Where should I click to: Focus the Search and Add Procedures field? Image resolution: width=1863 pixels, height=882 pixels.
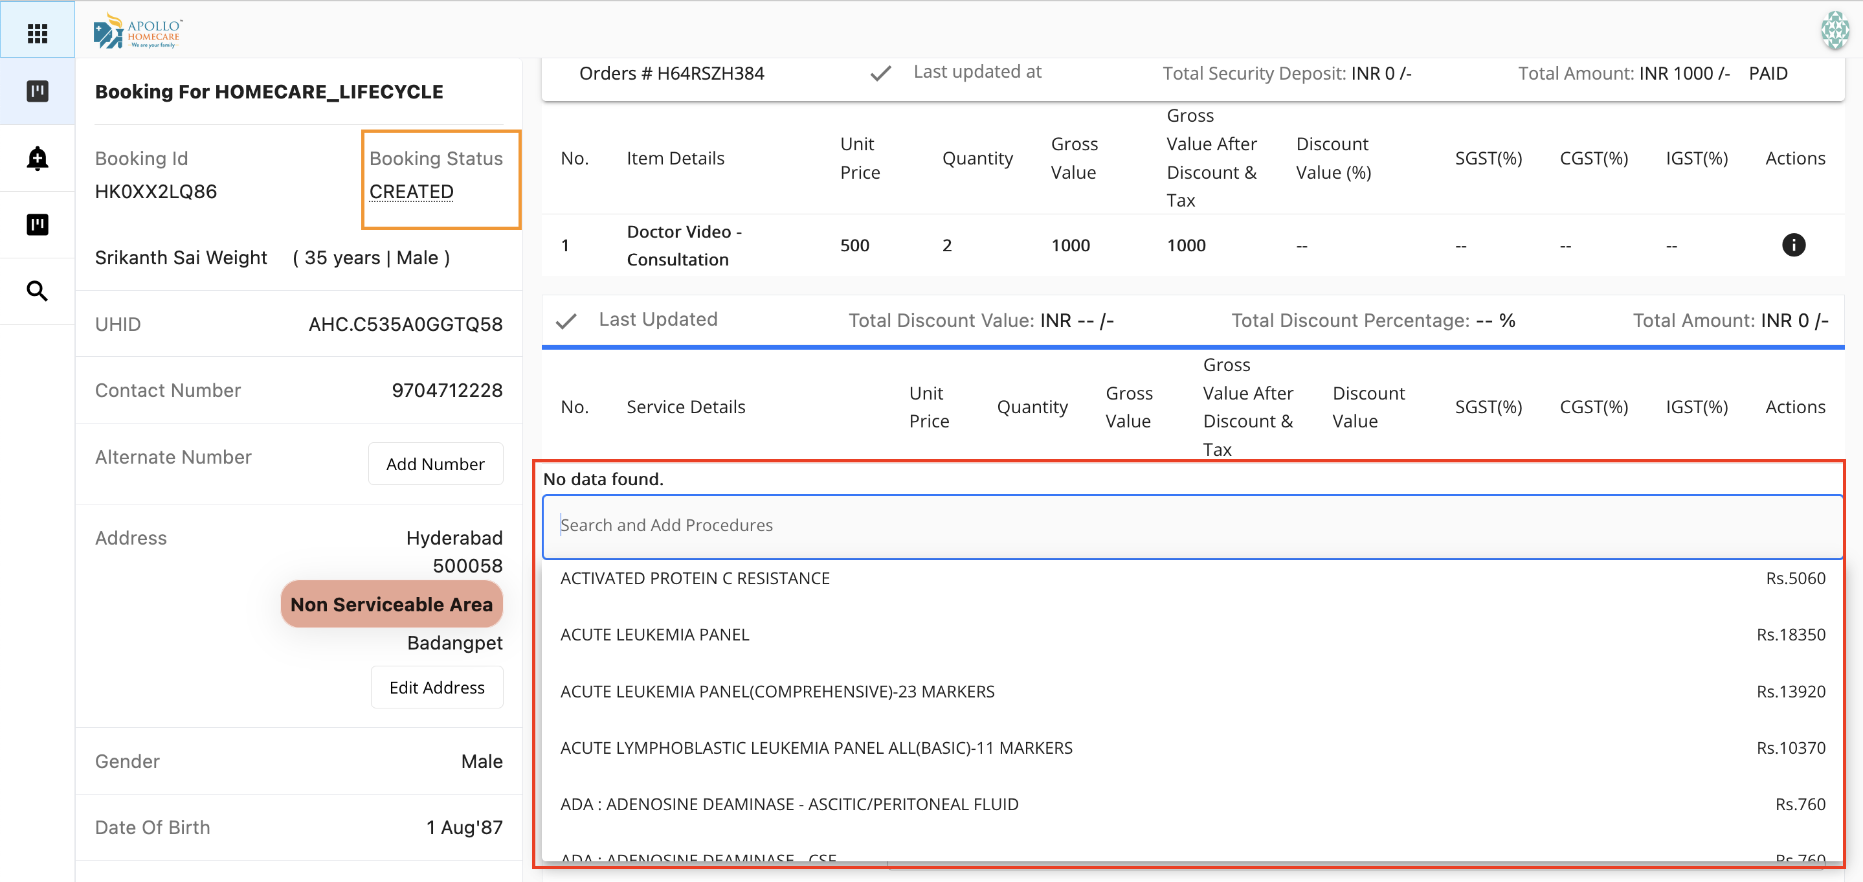point(1191,525)
